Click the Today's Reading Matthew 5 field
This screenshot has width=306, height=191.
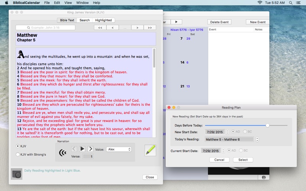click(x=229, y=139)
